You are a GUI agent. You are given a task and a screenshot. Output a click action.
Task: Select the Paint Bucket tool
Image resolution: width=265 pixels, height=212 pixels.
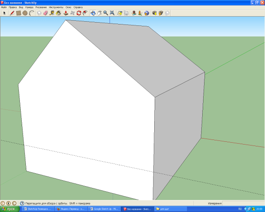click(x=59, y=13)
